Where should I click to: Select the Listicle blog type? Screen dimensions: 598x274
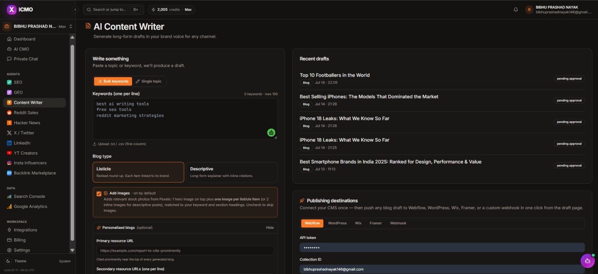pos(138,172)
